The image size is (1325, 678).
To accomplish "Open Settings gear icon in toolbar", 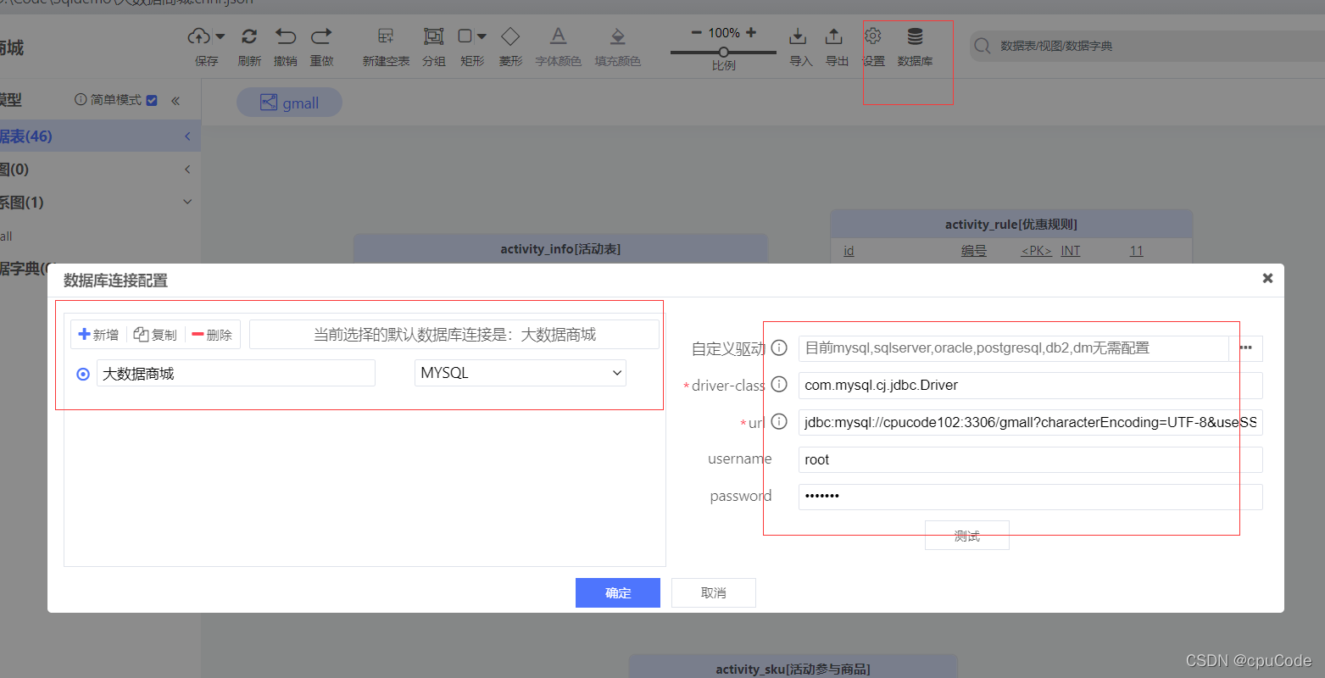I will click(x=873, y=36).
